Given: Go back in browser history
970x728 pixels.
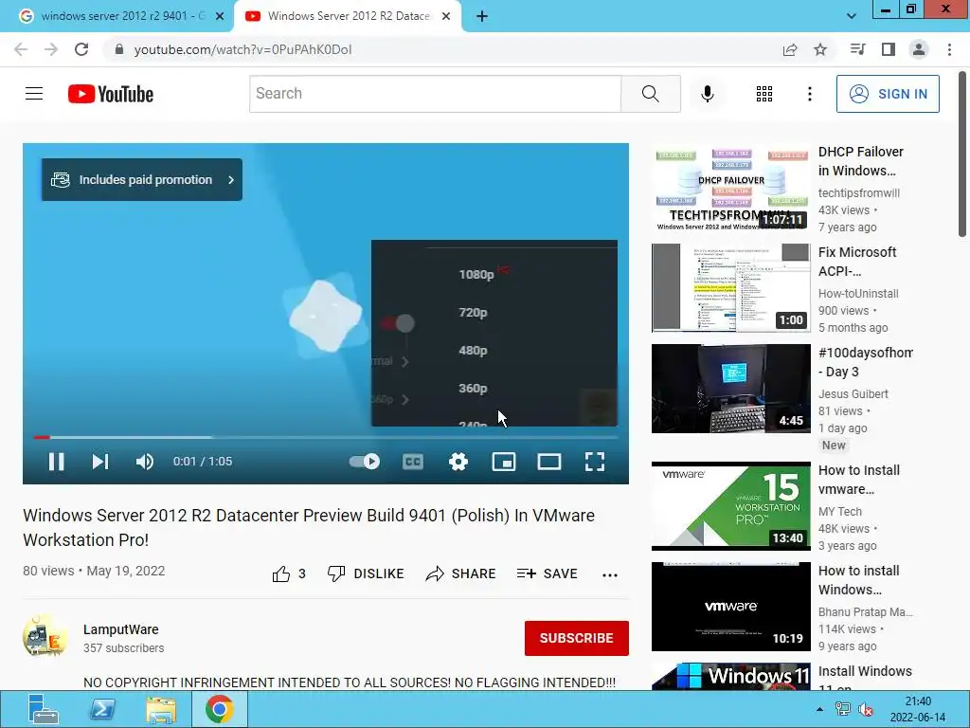Looking at the screenshot, I should tap(21, 49).
